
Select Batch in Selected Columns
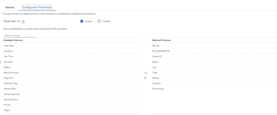[214, 62]
